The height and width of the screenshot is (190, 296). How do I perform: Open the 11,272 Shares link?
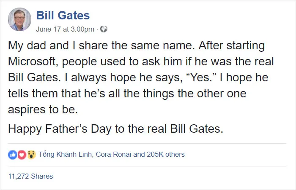tap(30, 176)
